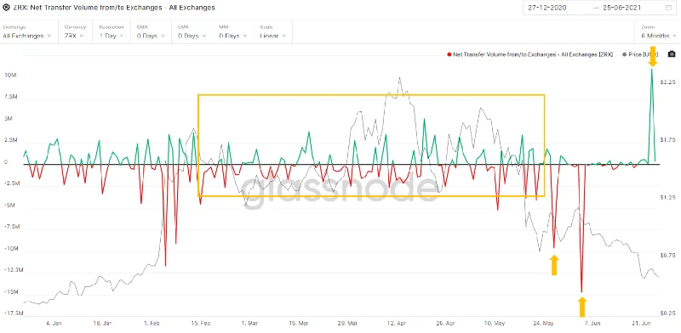Click the ZRX asset icon beside the chart title
This screenshot has height=333, width=681.
coord(6,8)
